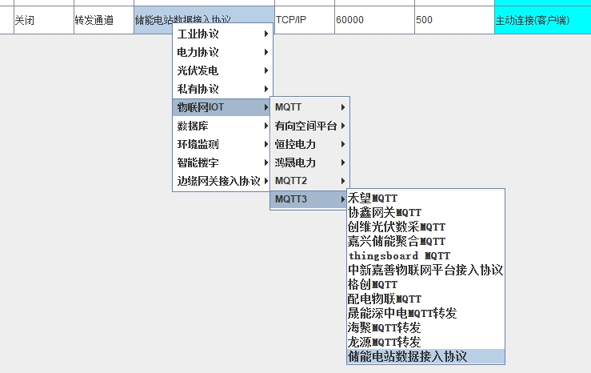The height and width of the screenshot is (373, 591).
Task: Click arrow beside 私有协议
Action: pos(266,89)
